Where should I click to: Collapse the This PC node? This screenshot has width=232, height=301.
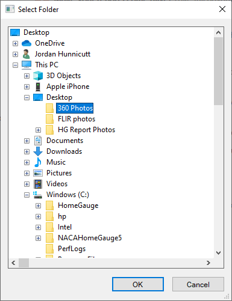pos(15,65)
